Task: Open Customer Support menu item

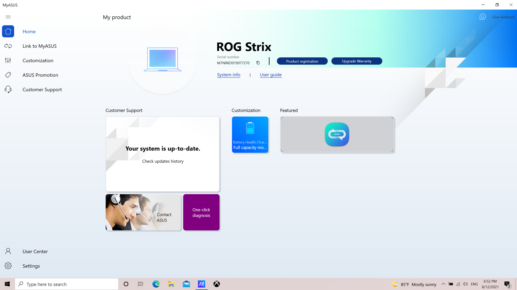Action: pyautogui.click(x=42, y=90)
